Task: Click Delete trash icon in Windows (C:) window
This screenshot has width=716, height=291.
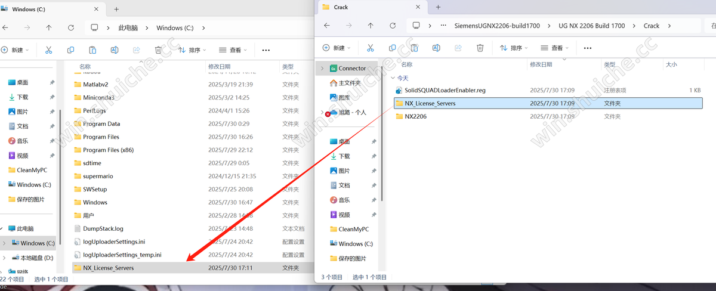Action: [158, 50]
